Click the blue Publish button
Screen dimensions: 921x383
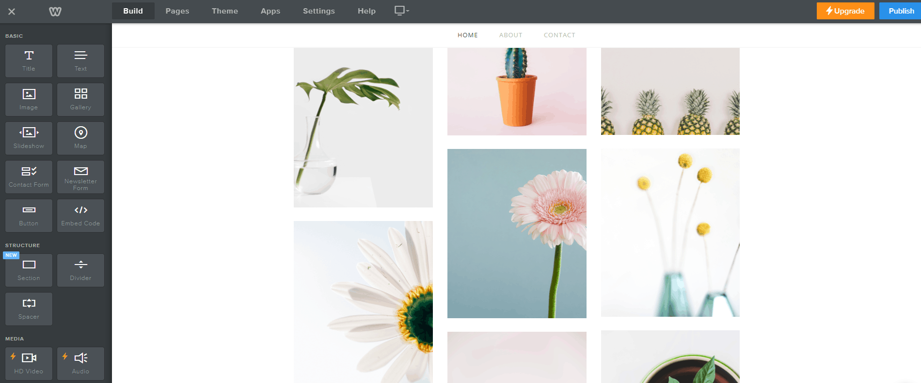[x=901, y=11]
